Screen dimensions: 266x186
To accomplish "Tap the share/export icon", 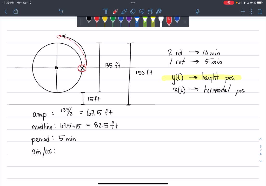I will tap(16, 11).
